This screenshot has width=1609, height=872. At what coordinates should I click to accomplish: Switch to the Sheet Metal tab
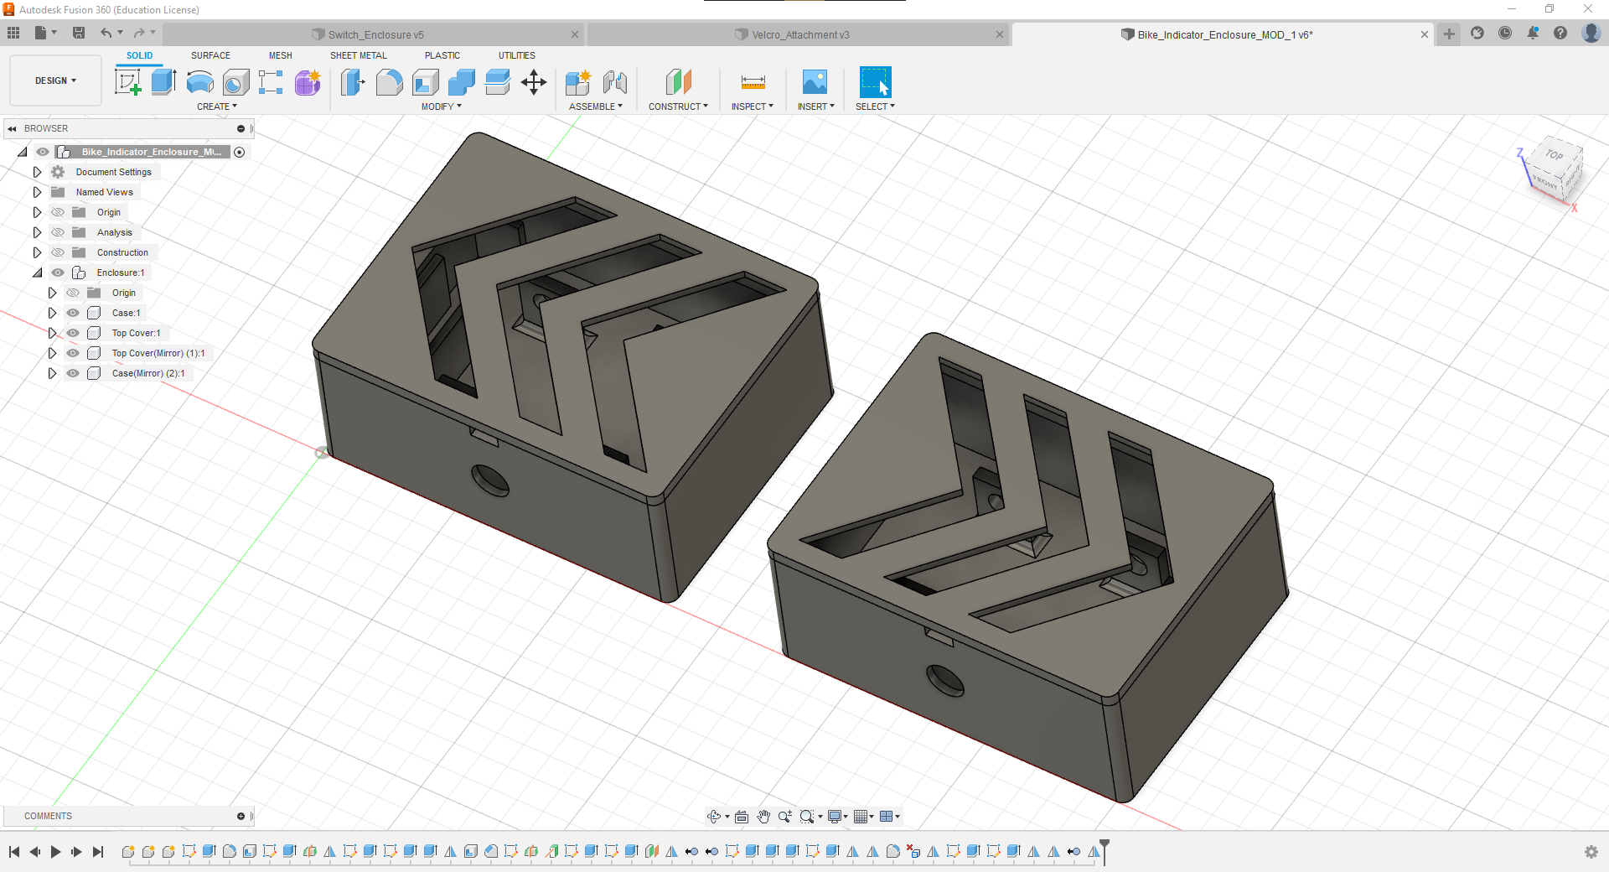coord(358,55)
